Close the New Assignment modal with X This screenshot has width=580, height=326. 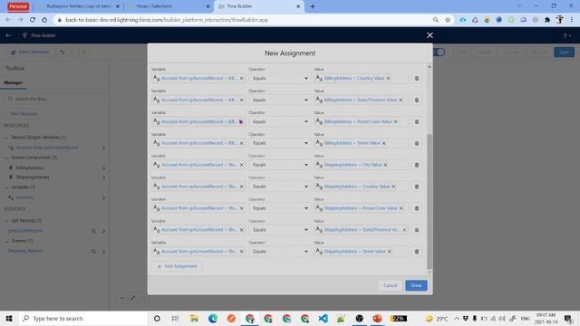point(430,35)
